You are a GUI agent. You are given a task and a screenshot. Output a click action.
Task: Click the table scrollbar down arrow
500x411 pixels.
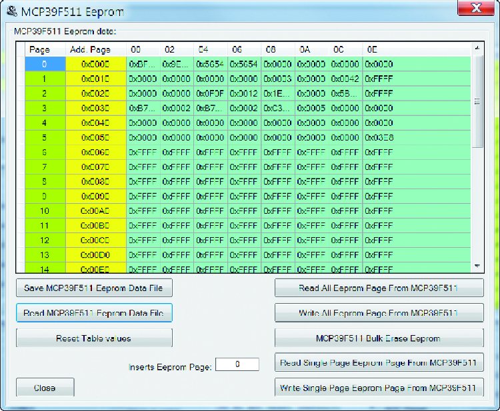[477, 266]
